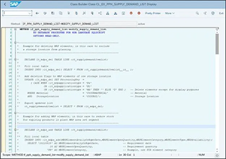Screen dimensions: 226x159
Task: Click the Activate icon
Action: pyautogui.click(x=76, y=13)
